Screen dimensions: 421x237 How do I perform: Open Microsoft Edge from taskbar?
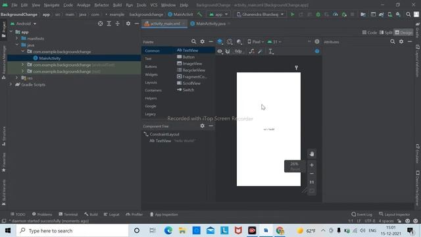(x=168, y=230)
